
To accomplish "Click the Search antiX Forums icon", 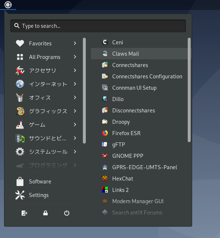I will coord(105,212).
